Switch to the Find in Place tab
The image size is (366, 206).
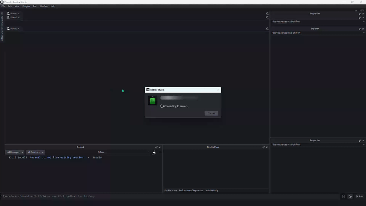pos(170,191)
